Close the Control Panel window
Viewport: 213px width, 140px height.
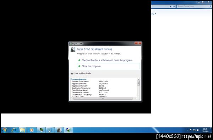point(208,2)
